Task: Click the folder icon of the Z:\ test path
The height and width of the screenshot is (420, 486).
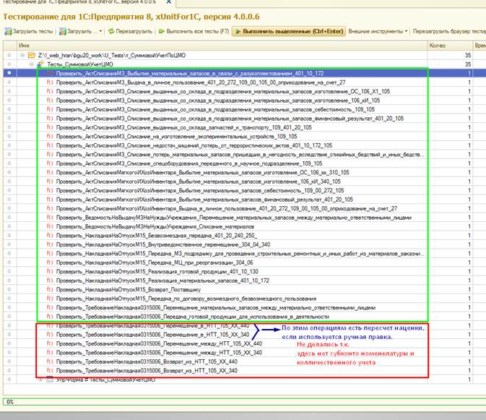Action: point(32,55)
